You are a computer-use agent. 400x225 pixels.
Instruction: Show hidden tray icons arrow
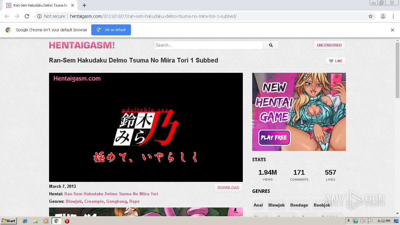point(348,221)
